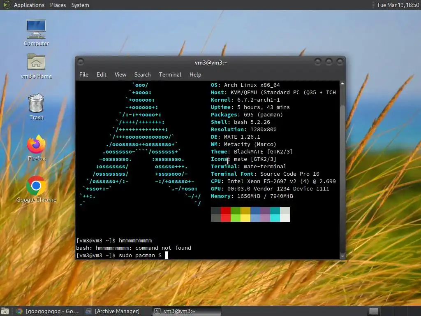421x316 pixels.
Task: Open the terminal Search menu
Action: (x=142, y=75)
